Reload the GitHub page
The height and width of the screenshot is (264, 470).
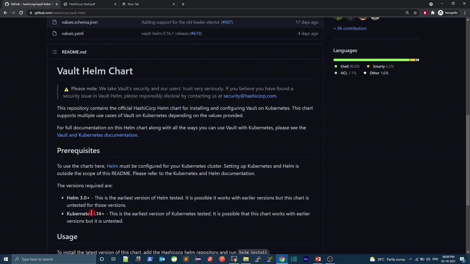(21, 13)
